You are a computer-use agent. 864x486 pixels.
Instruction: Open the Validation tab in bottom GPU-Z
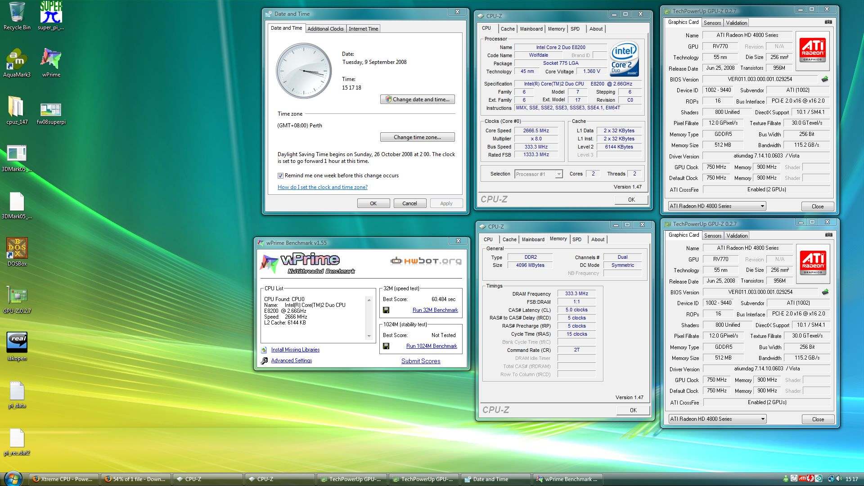[737, 236]
